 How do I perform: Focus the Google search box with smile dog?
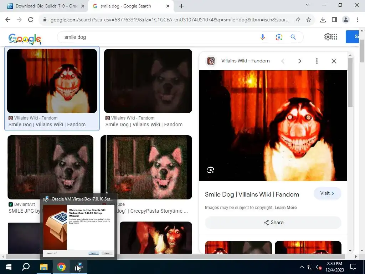click(x=158, y=37)
